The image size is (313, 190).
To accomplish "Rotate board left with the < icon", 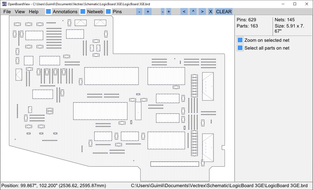I will tap(184, 11).
